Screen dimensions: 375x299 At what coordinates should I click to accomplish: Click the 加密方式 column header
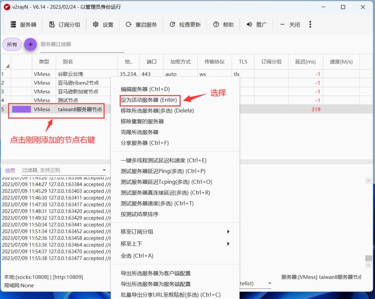[181, 61]
